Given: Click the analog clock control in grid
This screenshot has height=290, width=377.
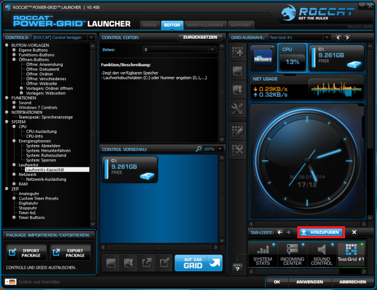Looking at the screenshot, I should 307,160.
